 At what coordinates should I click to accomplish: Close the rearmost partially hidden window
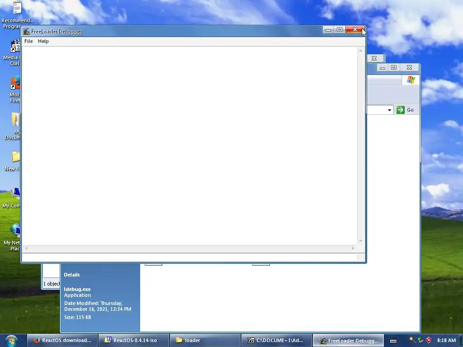pyautogui.click(x=374, y=58)
